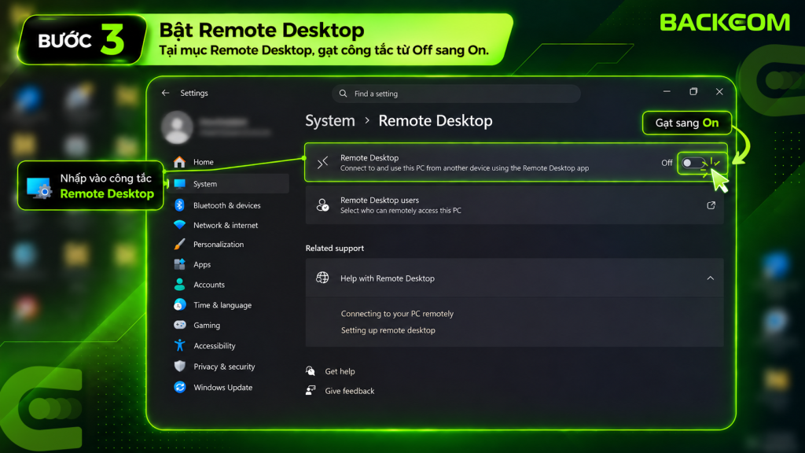Click the Windows Update sync icon
Viewport: 805px width, 453px height.
click(x=180, y=387)
